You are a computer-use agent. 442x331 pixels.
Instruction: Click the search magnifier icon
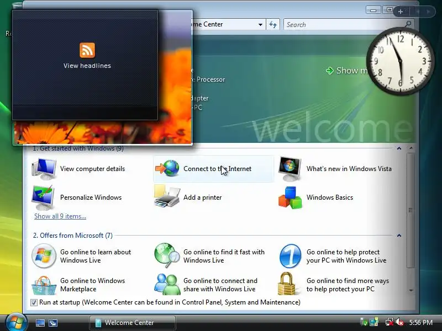pyautogui.click(x=408, y=24)
